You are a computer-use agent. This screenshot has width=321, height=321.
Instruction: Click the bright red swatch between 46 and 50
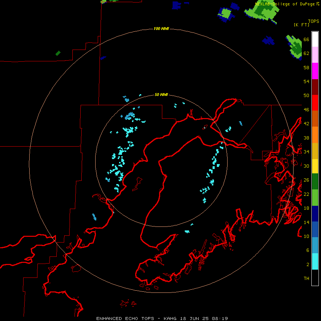[x=315, y=103]
